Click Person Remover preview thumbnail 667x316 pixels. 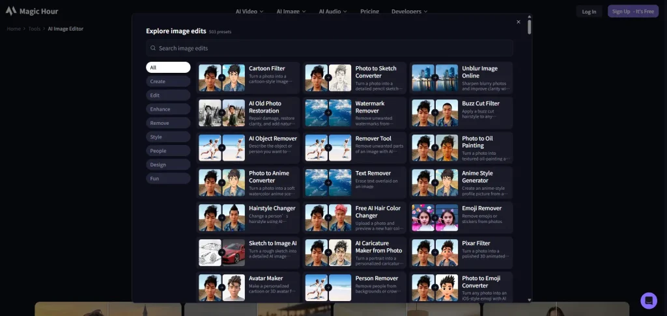tap(328, 287)
